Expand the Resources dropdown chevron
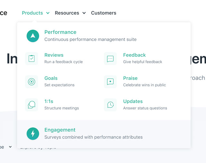This screenshot has width=206, height=163. (x=84, y=13)
